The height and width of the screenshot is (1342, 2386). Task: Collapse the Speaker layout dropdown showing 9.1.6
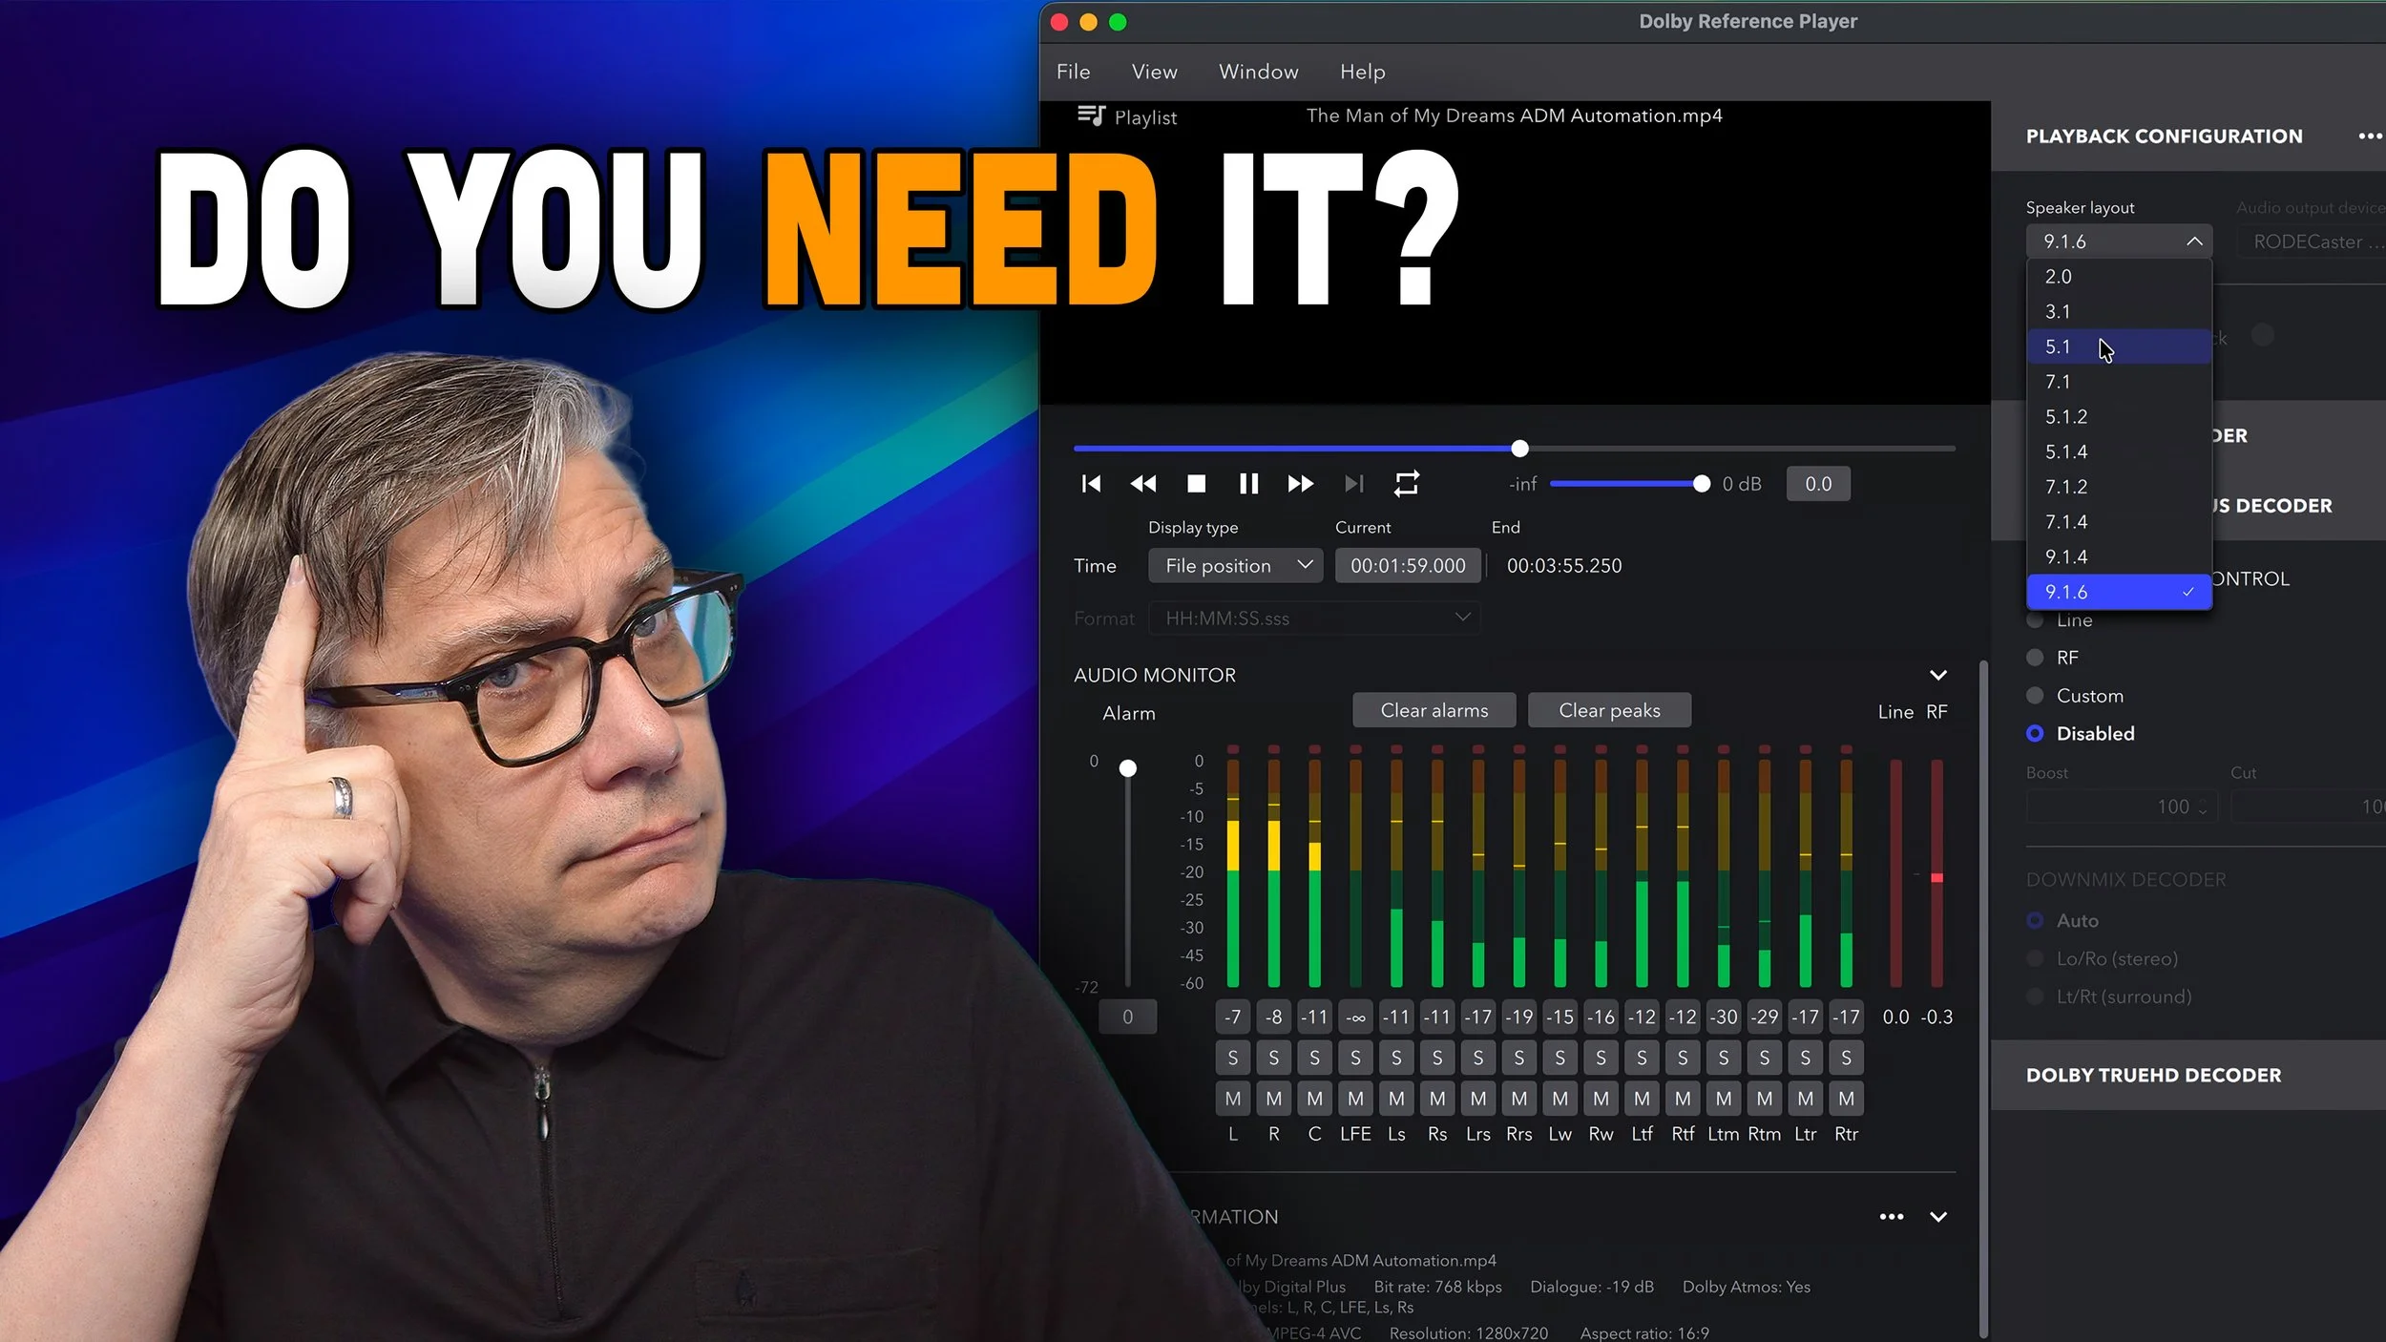tap(2119, 241)
